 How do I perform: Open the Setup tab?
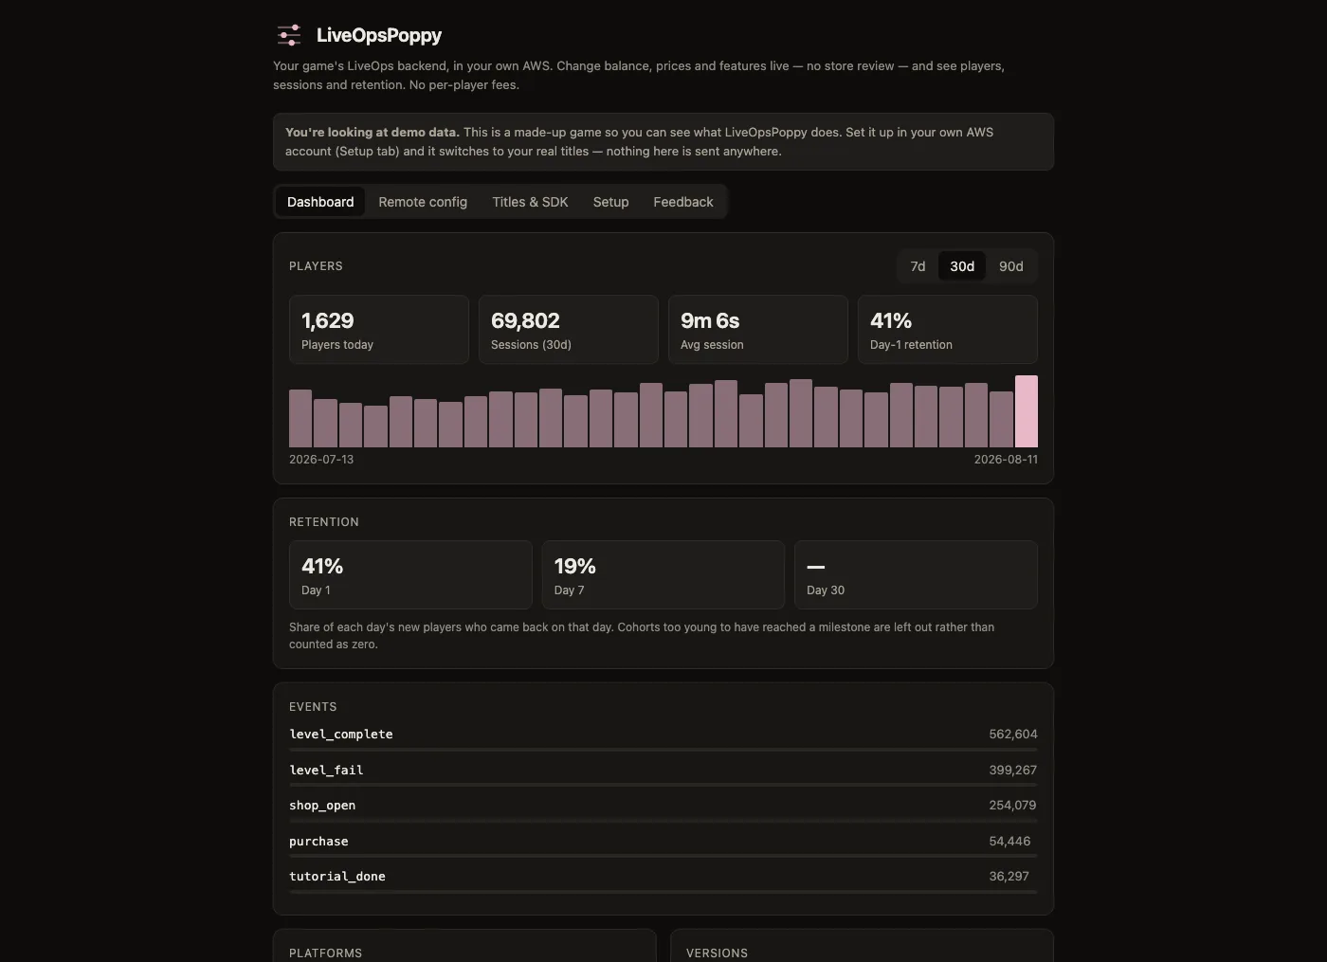611,202
